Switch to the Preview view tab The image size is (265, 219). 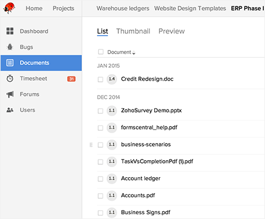(171, 31)
